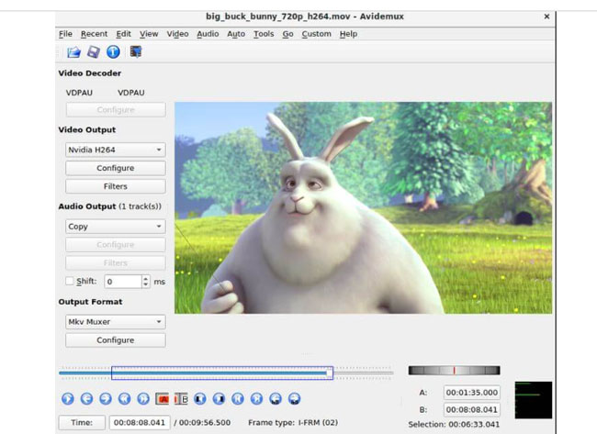Jump to next keyframe with double-right arrow
This screenshot has height=434, width=597.
point(143,398)
